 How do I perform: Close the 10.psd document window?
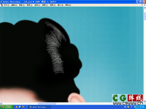click(x=145, y=5)
